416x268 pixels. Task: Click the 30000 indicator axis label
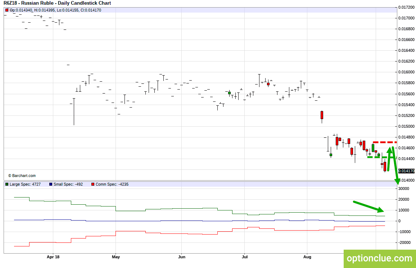pyautogui.click(x=403, y=189)
